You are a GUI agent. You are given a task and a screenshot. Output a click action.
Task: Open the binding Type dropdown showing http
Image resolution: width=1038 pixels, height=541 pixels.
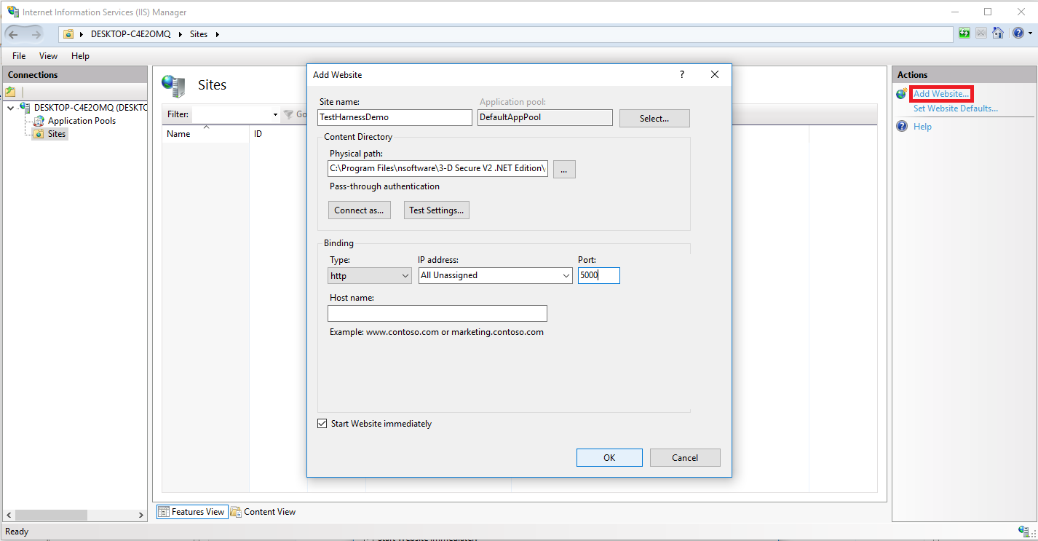pyautogui.click(x=371, y=276)
